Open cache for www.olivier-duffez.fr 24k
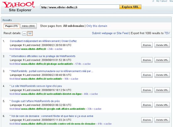This screenshot has height=127, width=173. pos(59,49)
